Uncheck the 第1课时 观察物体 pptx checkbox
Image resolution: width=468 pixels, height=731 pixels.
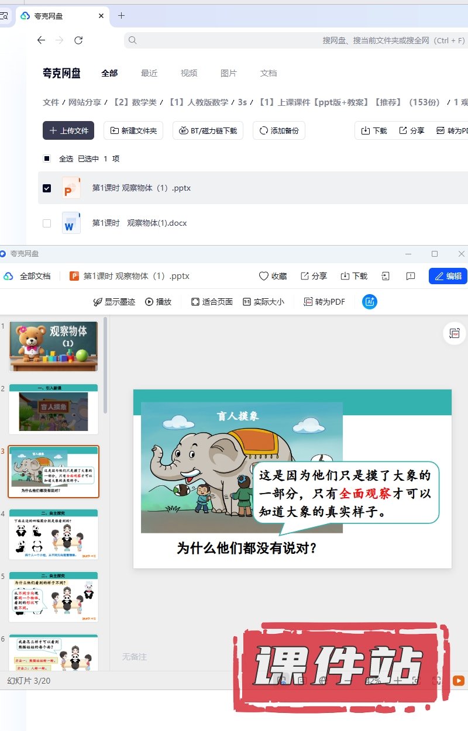pyautogui.click(x=47, y=188)
